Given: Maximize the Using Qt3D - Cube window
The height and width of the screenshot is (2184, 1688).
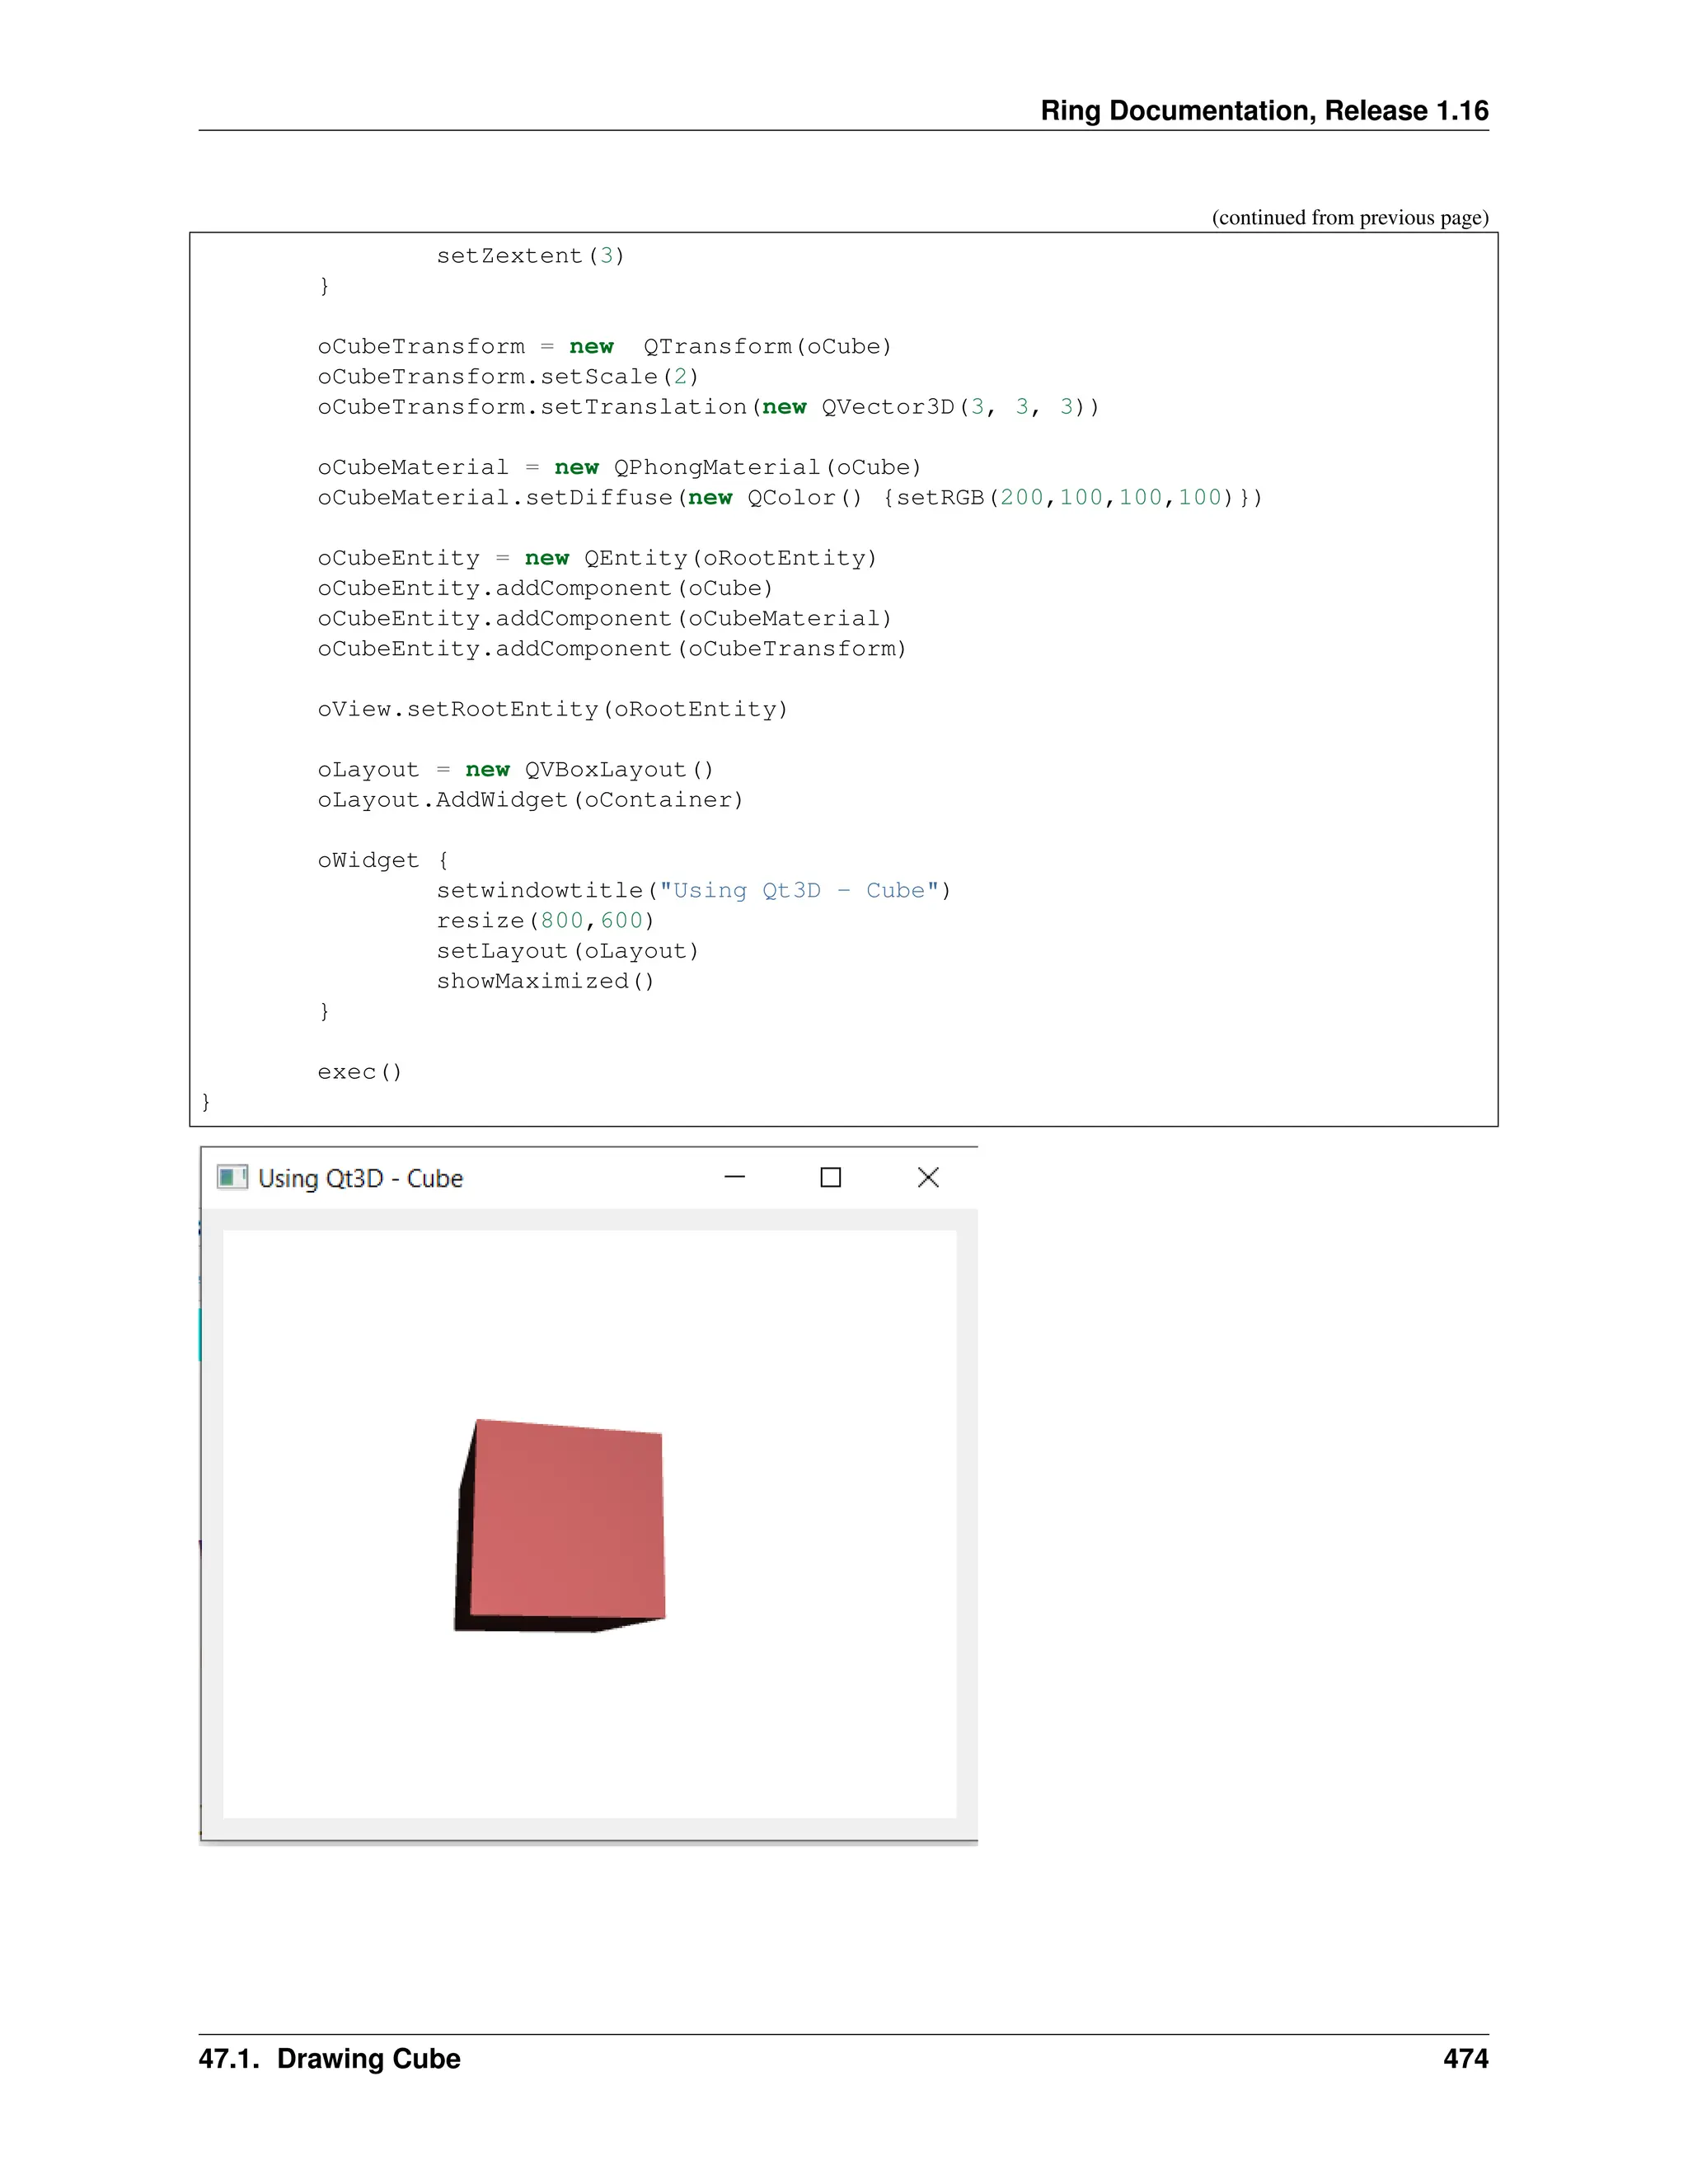Looking at the screenshot, I should pyautogui.click(x=830, y=1177).
